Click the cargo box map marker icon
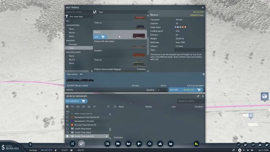The width and height of the screenshot is (270, 152). coord(265,96)
